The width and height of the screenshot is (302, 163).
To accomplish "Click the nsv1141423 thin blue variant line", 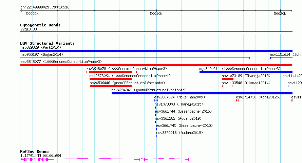I will [287, 79].
